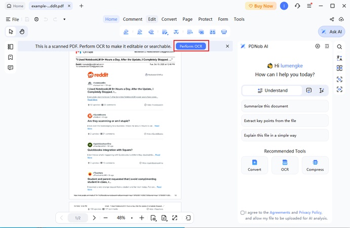Switch to the Form tab

223,19
